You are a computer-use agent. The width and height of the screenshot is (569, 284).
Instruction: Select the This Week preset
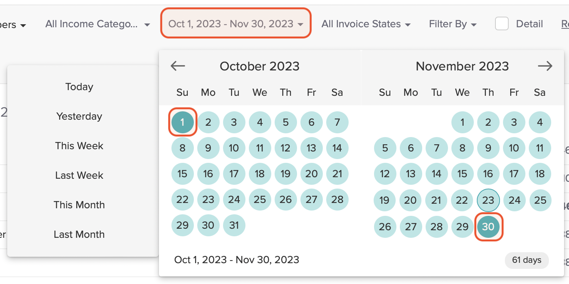point(79,145)
